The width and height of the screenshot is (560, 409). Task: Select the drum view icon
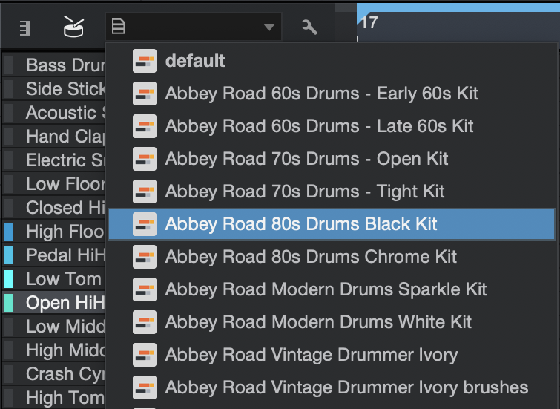click(73, 27)
